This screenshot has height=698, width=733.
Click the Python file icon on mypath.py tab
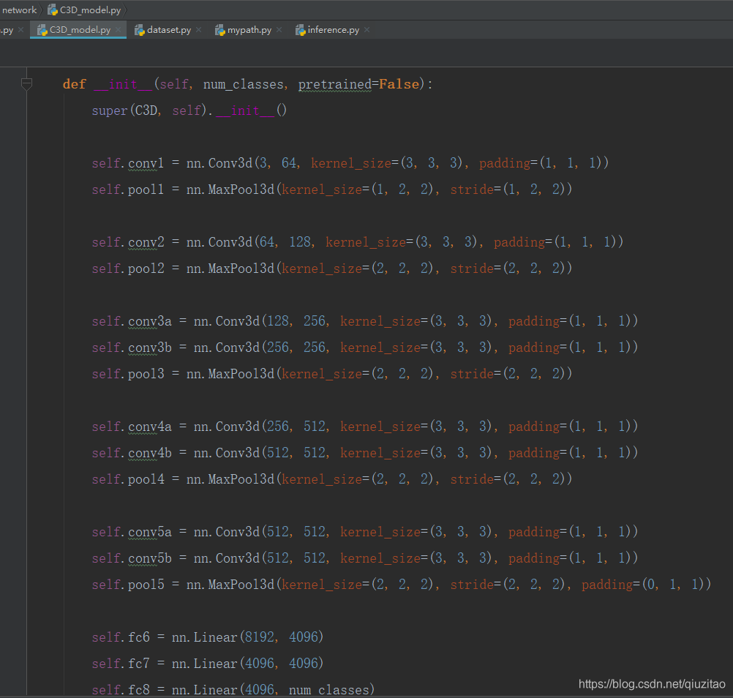pos(219,31)
